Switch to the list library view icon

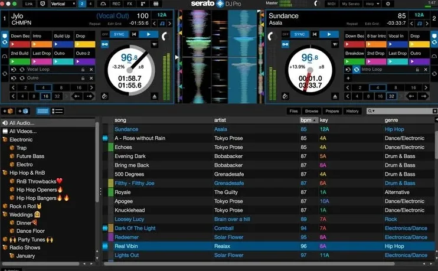click(x=57, y=111)
